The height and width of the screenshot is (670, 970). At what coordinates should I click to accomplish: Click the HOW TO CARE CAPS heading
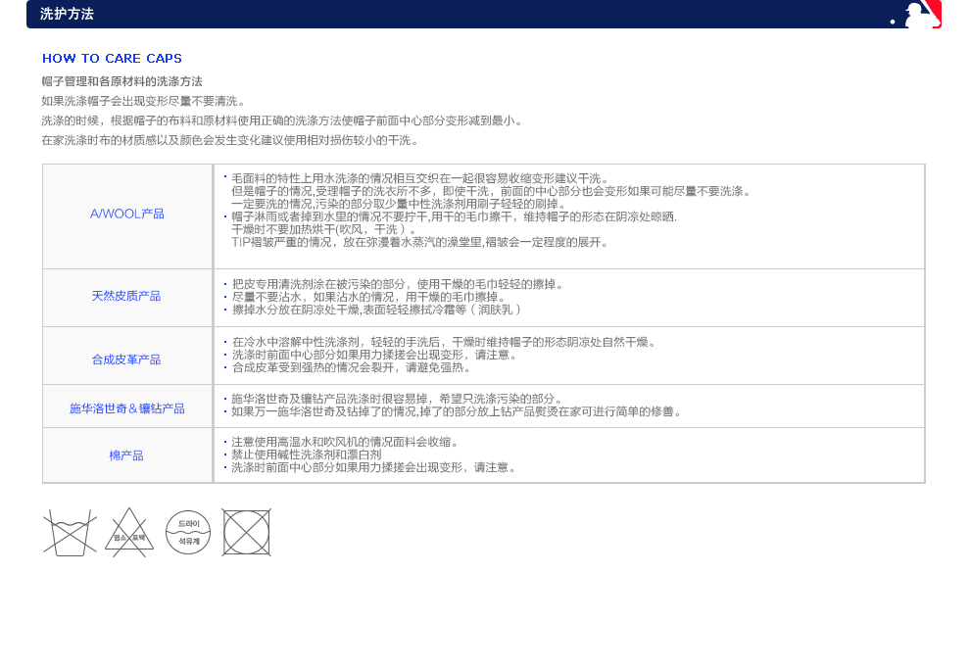pos(112,58)
